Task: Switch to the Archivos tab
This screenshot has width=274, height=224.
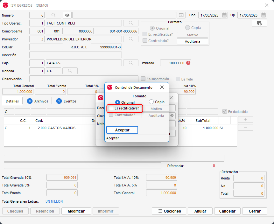Action: (38, 101)
